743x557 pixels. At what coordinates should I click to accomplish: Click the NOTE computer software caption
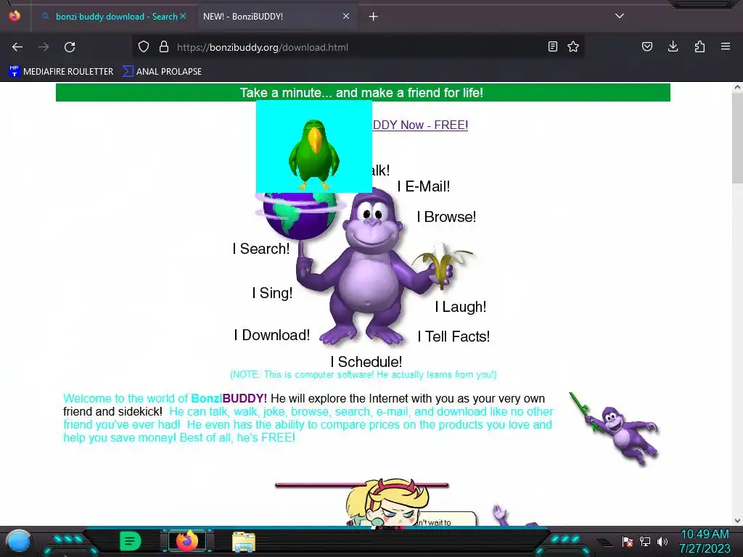[364, 375]
